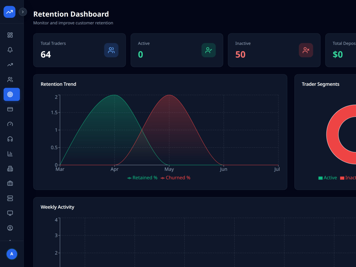Click the Weekly Activity title
356x267 pixels.
57,207
